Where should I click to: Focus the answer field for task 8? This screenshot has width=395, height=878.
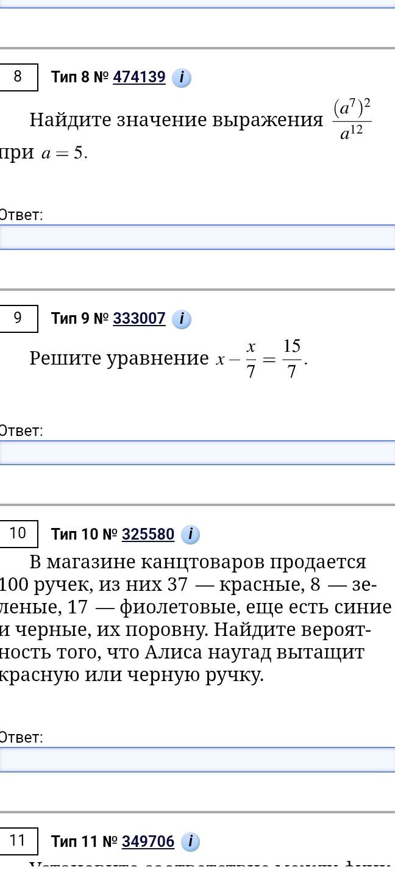click(197, 237)
